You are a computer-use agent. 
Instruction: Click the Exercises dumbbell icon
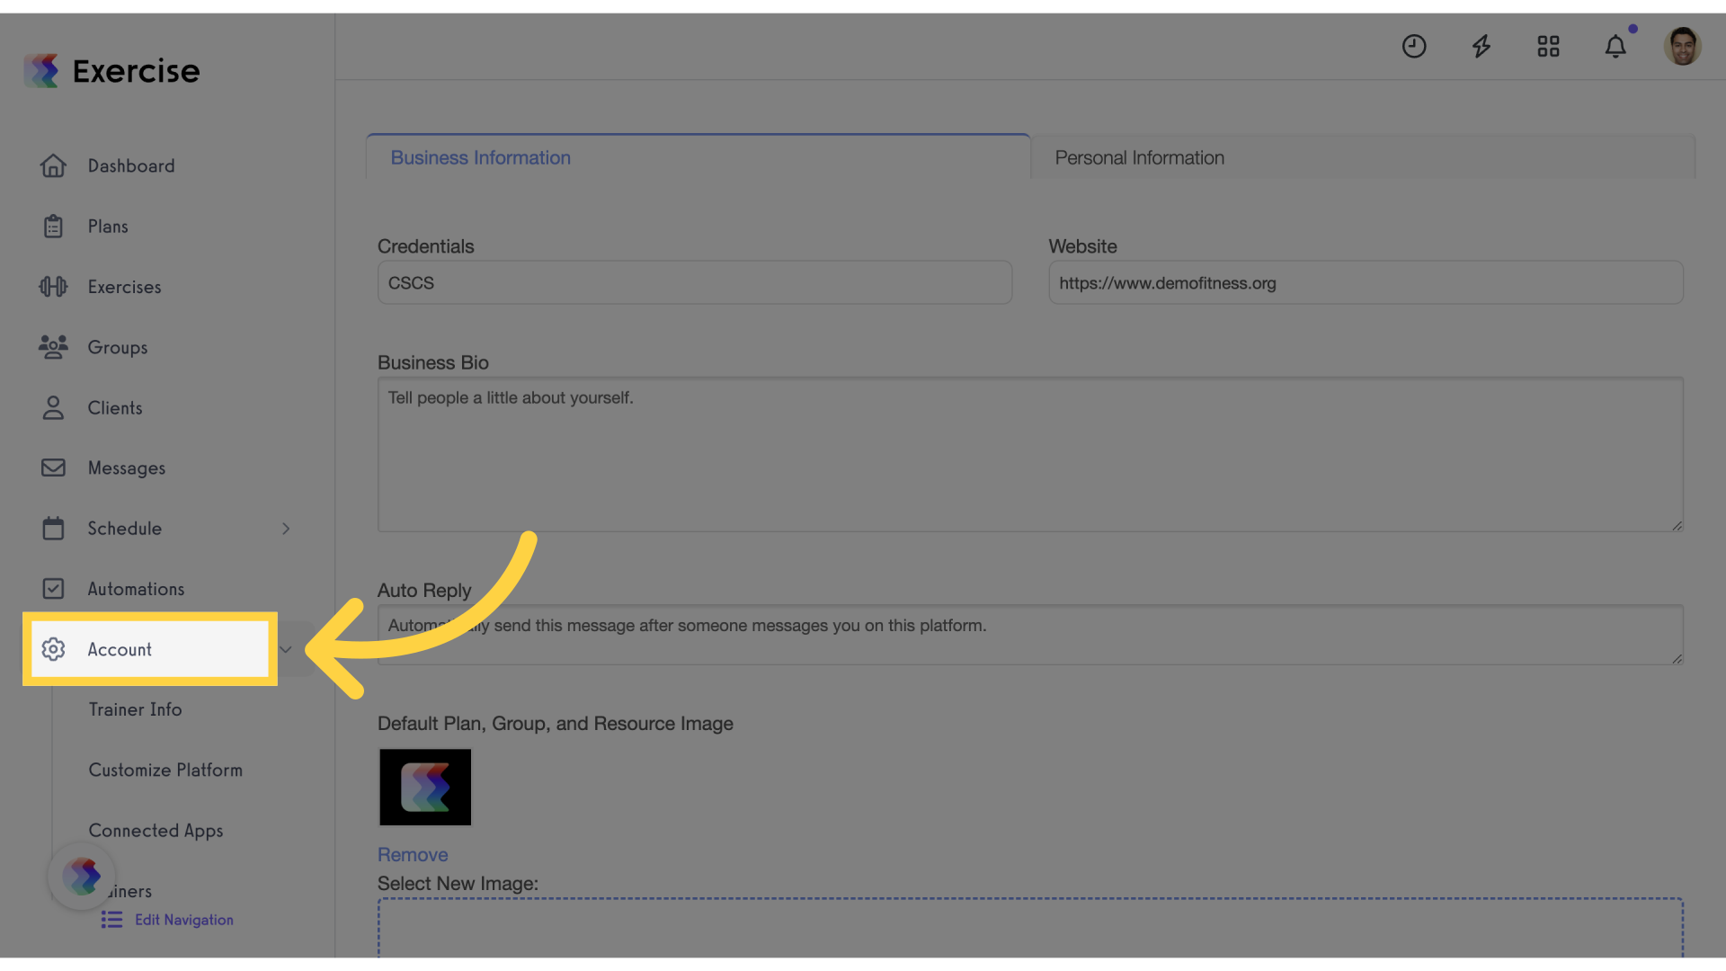click(x=53, y=286)
